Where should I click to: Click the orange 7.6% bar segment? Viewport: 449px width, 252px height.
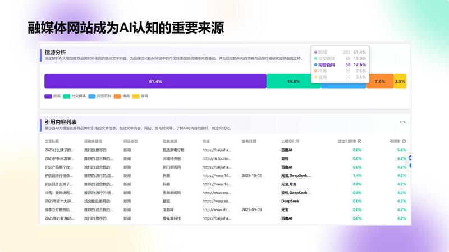(380, 81)
